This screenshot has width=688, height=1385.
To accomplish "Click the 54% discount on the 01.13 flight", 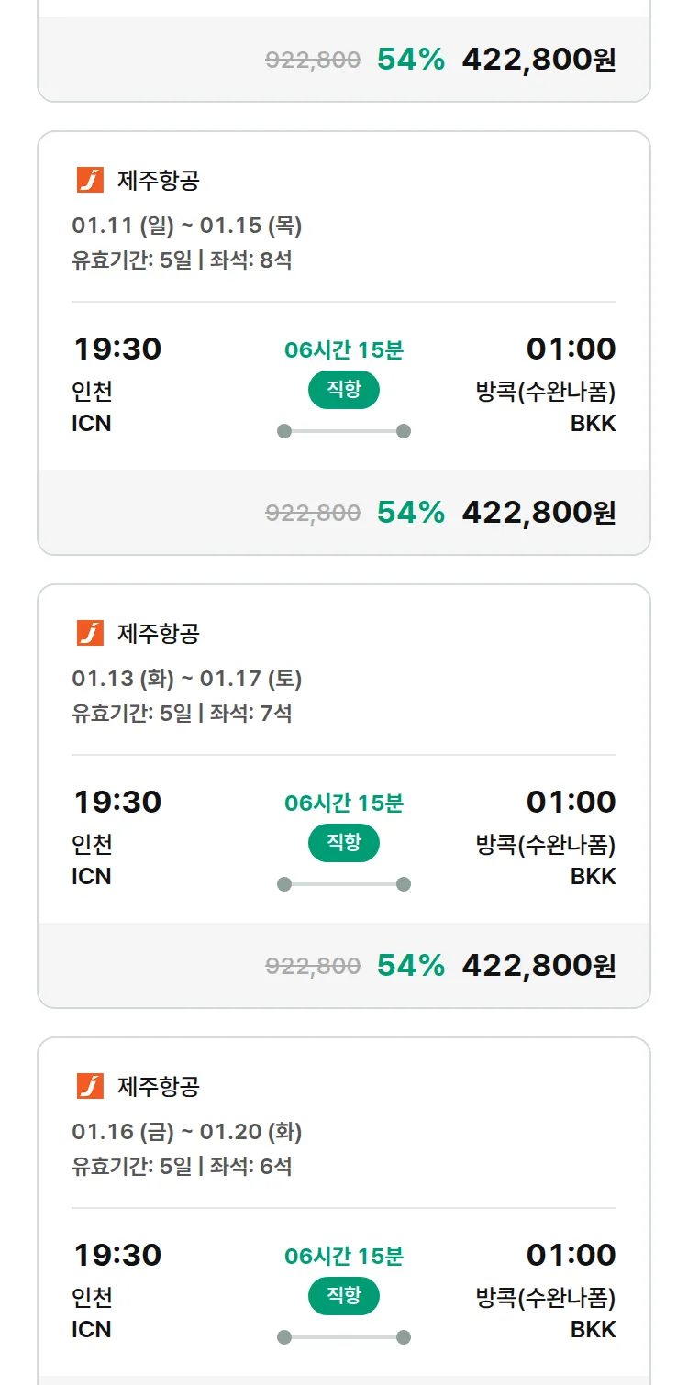I will click(411, 966).
